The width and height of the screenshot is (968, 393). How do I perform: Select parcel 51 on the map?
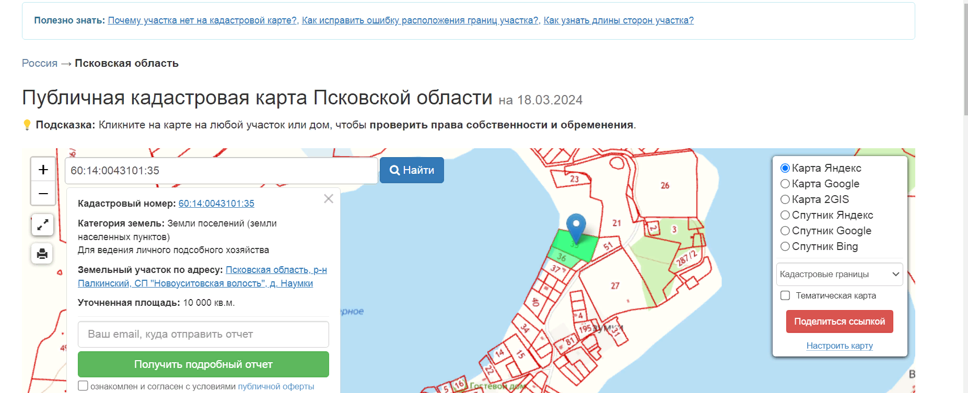point(608,246)
